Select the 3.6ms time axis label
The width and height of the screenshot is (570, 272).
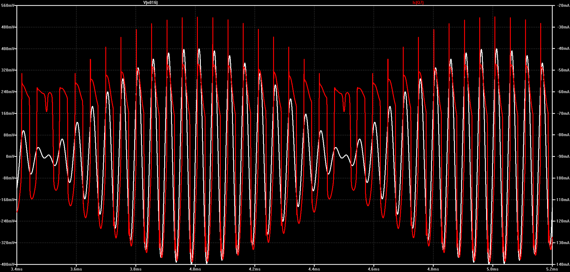(x=76, y=269)
